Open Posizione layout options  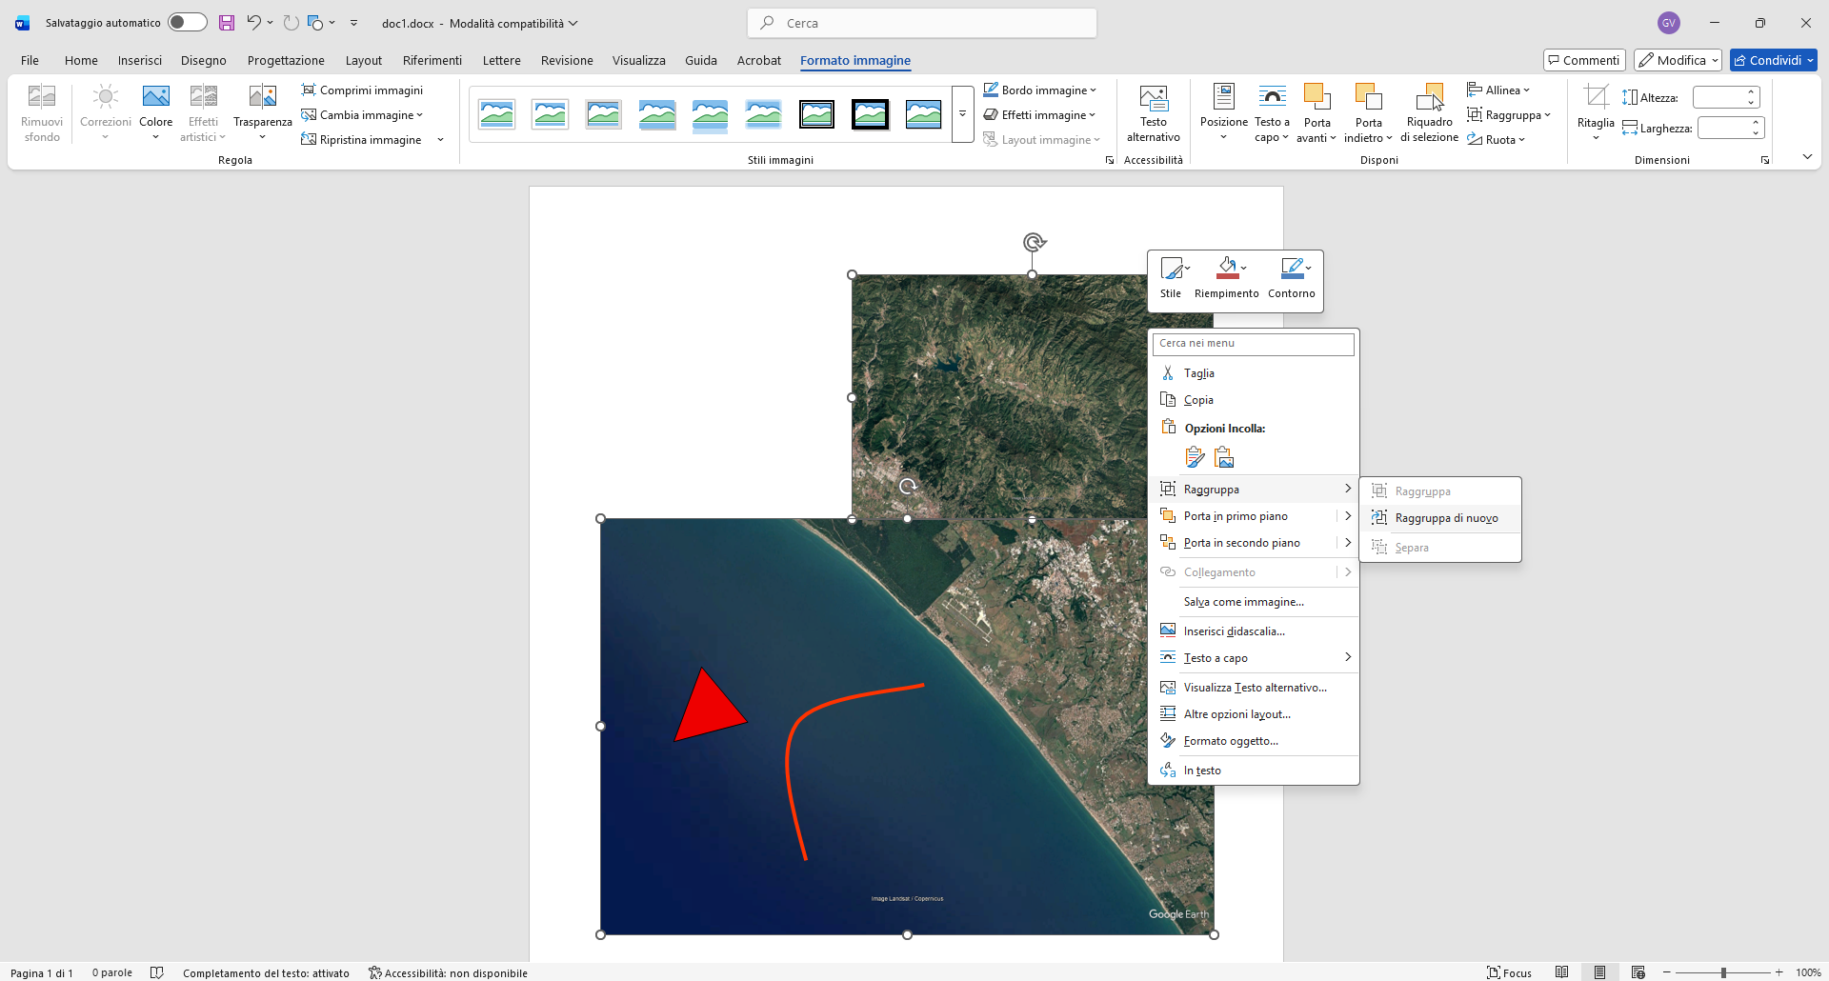[1223, 112]
